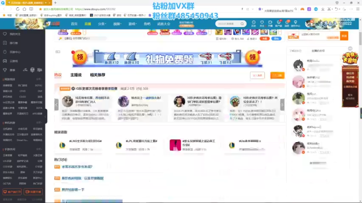Open the reading mode book icon

tap(31, 9)
